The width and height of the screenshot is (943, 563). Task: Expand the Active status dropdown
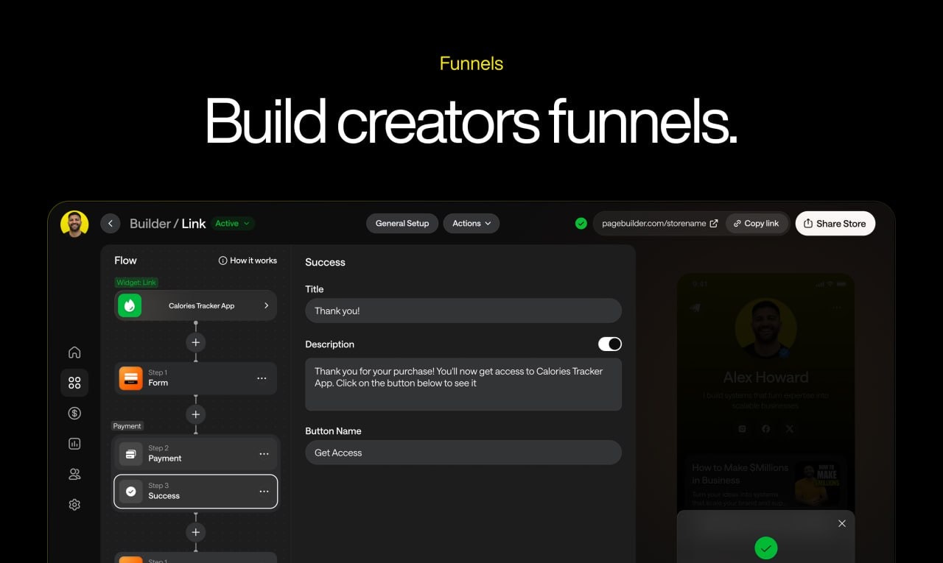(233, 223)
